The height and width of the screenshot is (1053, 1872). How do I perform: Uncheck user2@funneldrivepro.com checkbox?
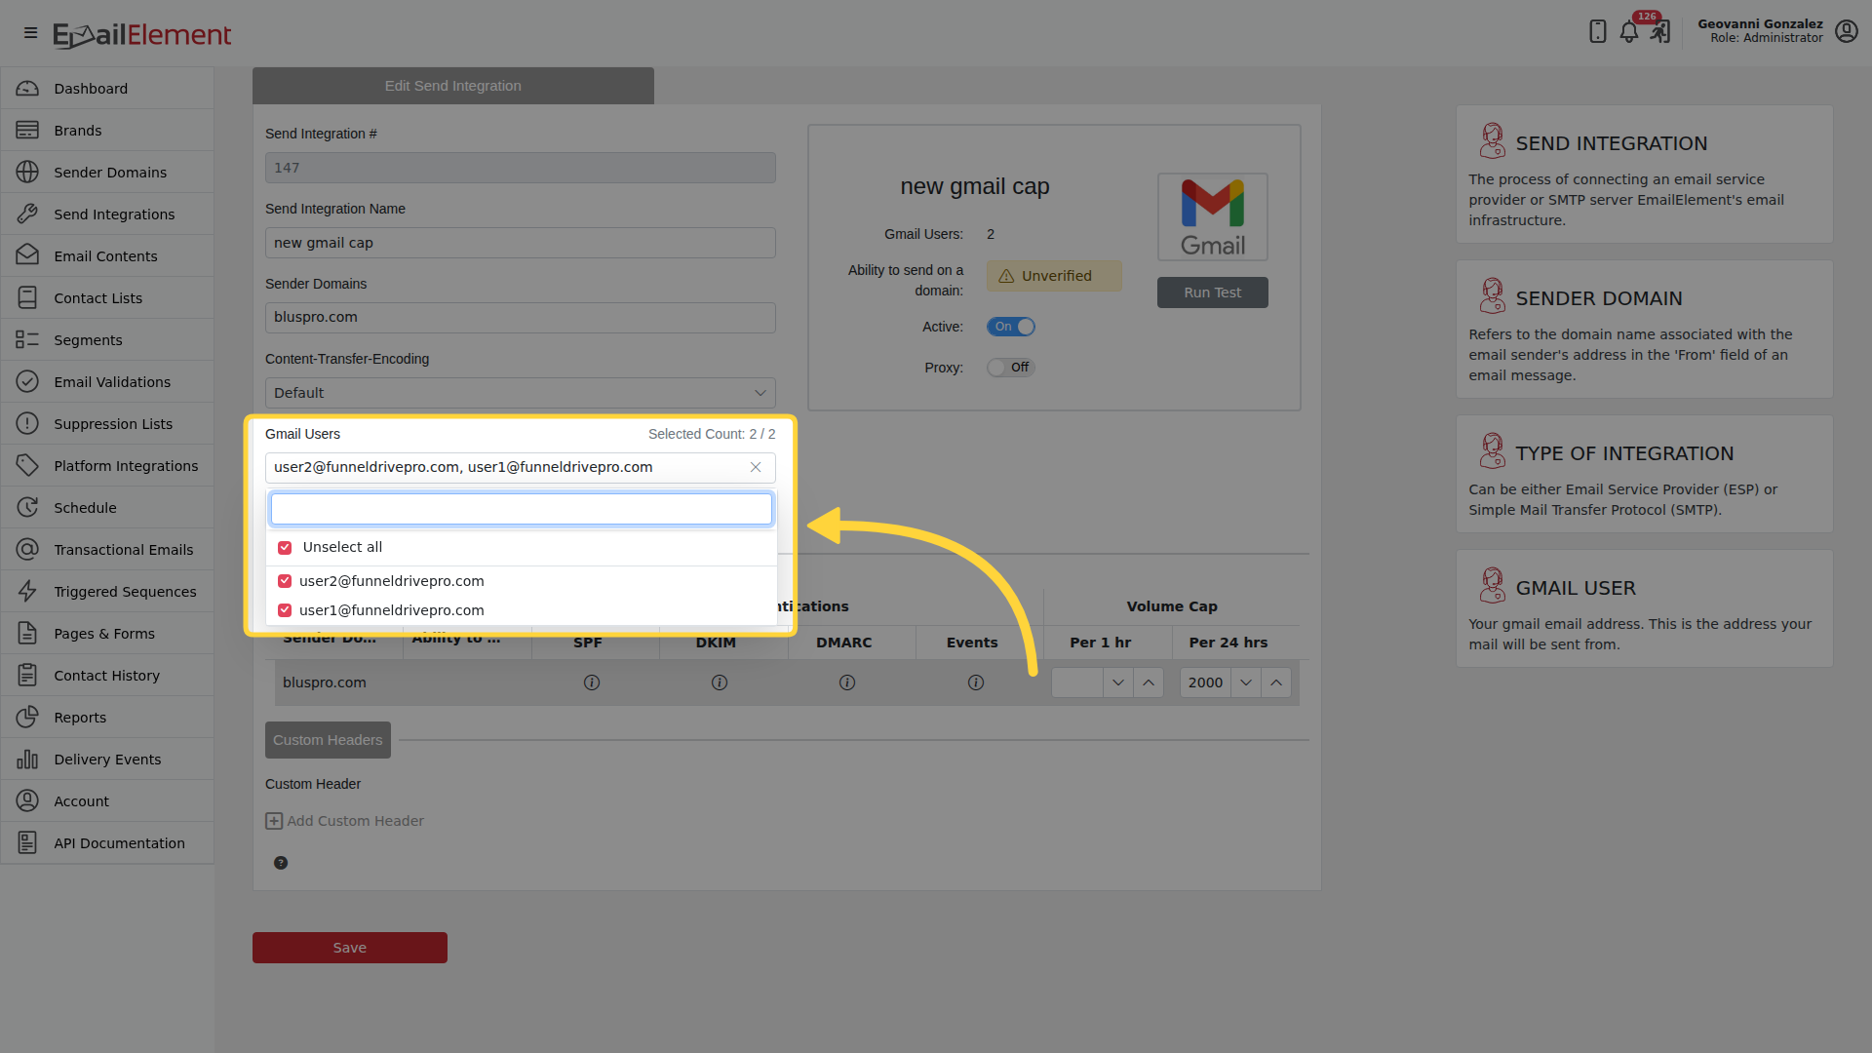click(x=285, y=581)
